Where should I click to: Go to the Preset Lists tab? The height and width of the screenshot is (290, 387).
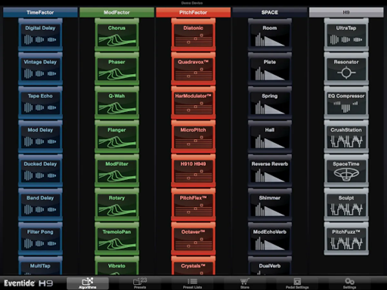point(192,283)
